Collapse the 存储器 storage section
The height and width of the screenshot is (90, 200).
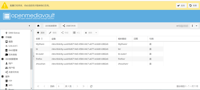point(2,37)
